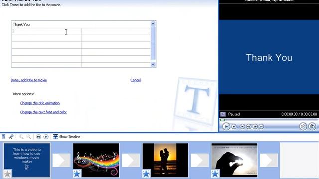Click the effects star on the hand silhouette clip
The width and height of the screenshot is (319, 179).
coord(215,174)
